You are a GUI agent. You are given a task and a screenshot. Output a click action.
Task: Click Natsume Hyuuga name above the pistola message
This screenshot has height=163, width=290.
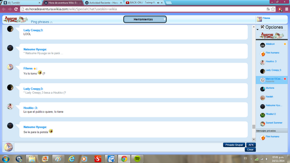coord(35,127)
